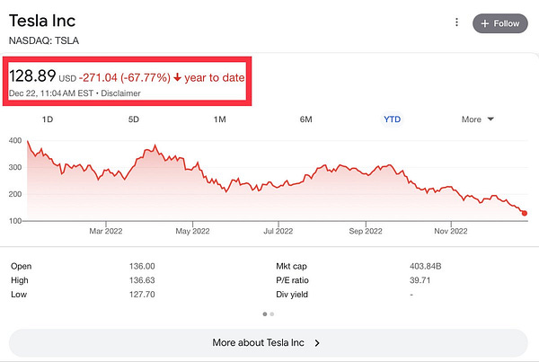Open More about Tesla Inc
The height and width of the screenshot is (362, 539).
pos(268,343)
